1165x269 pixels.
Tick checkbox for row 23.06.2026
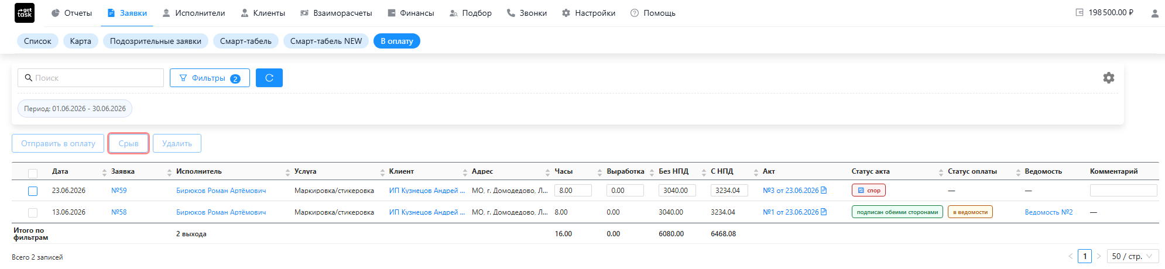click(x=33, y=191)
